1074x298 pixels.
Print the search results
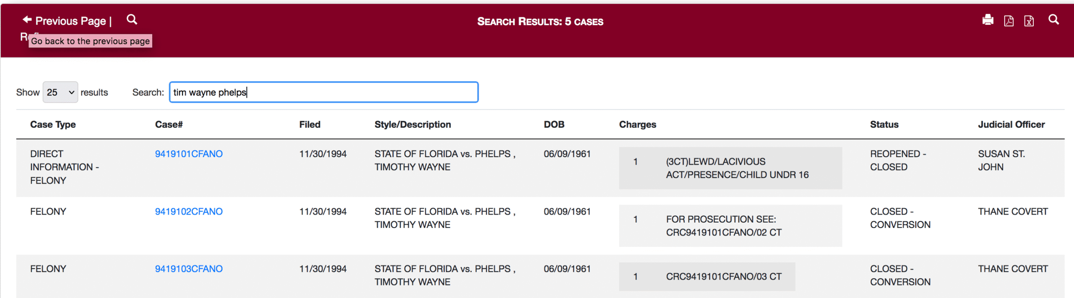click(x=988, y=20)
